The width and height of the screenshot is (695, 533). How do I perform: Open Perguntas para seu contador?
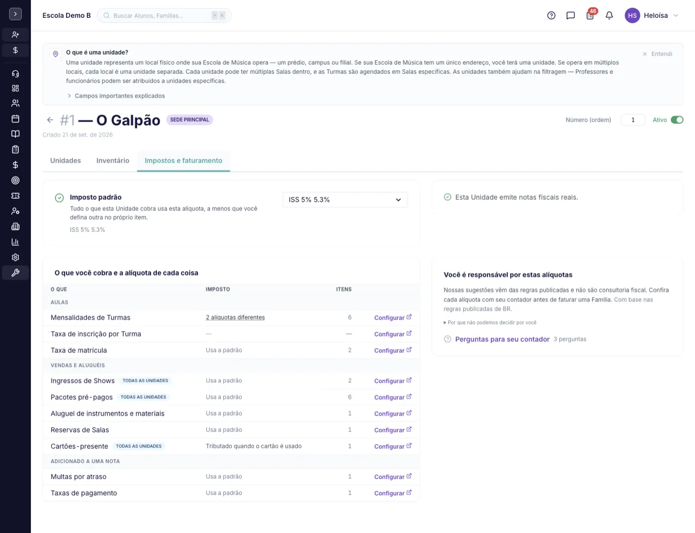point(502,340)
